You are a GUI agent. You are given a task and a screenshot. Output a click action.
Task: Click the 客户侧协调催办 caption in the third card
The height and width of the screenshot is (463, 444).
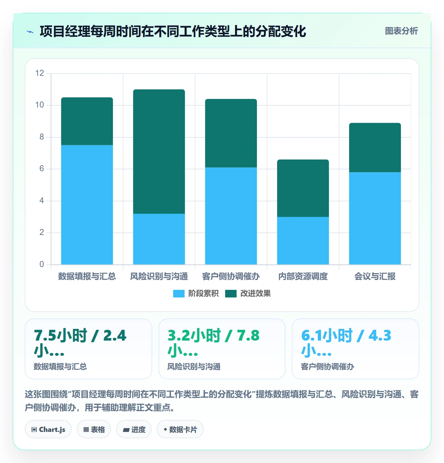click(x=327, y=367)
